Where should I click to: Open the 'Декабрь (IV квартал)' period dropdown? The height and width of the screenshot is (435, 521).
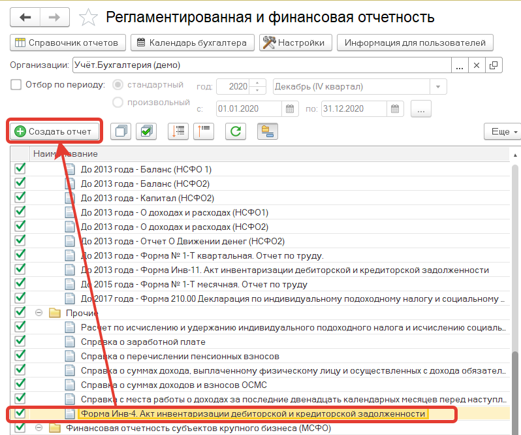pyautogui.click(x=437, y=87)
